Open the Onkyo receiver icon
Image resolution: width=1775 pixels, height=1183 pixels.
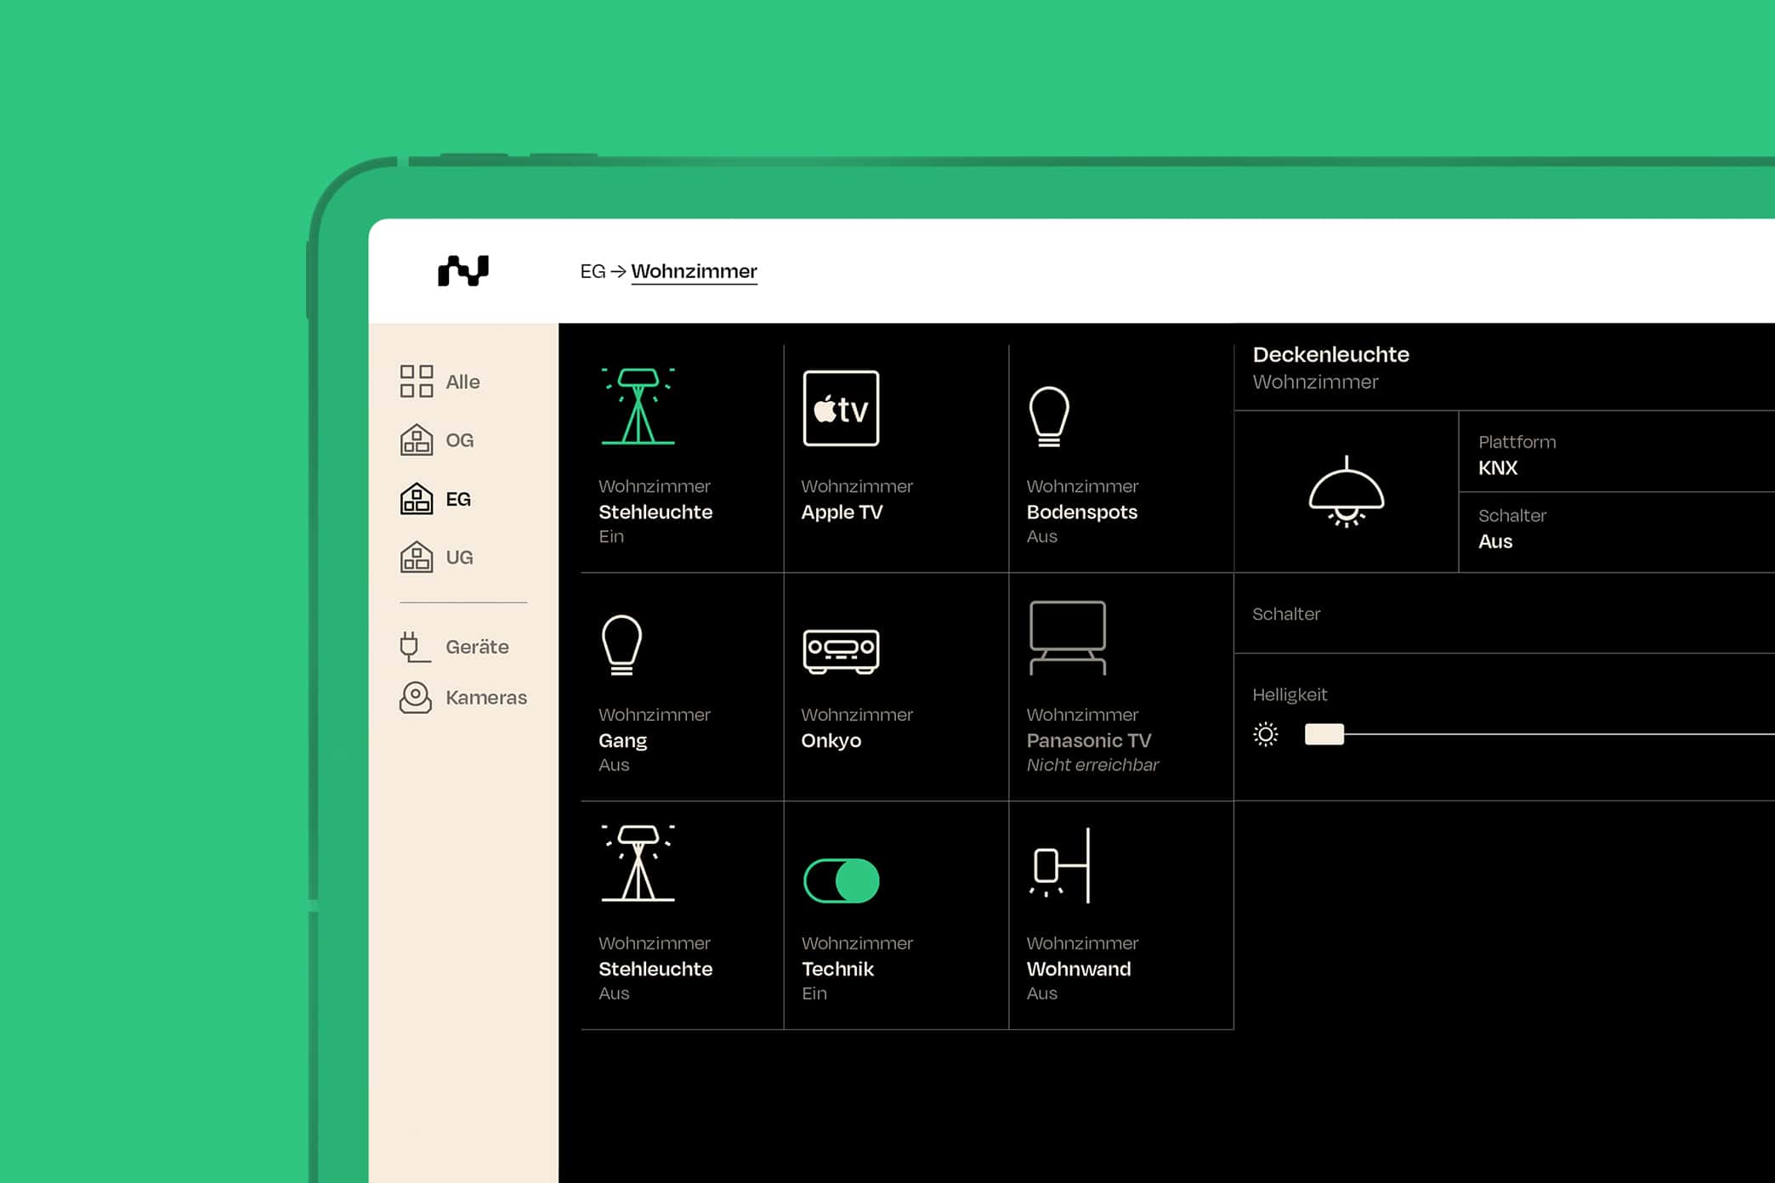pos(841,652)
